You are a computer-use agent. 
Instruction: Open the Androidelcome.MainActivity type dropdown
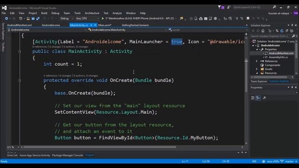(166, 30)
